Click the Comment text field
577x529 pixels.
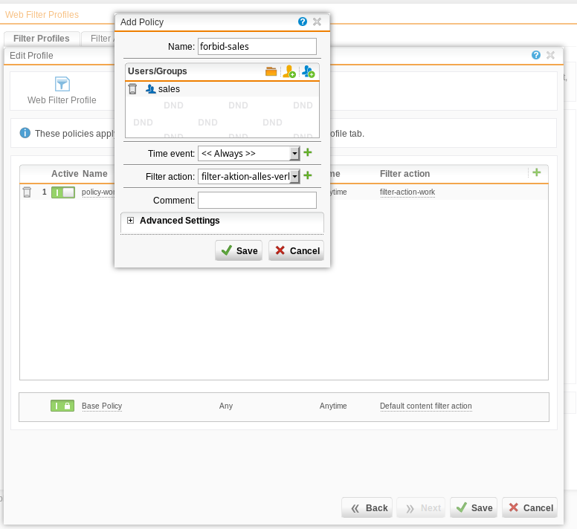tap(257, 200)
